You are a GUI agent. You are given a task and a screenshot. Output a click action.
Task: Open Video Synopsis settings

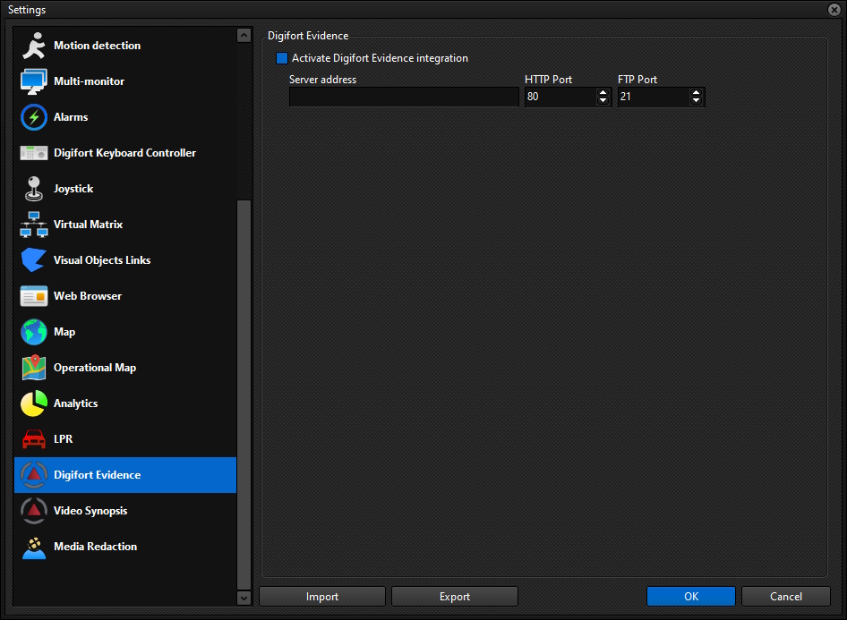(x=125, y=511)
